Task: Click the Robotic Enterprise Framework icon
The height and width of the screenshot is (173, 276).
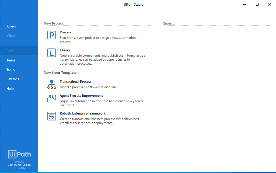Action: 52,116
